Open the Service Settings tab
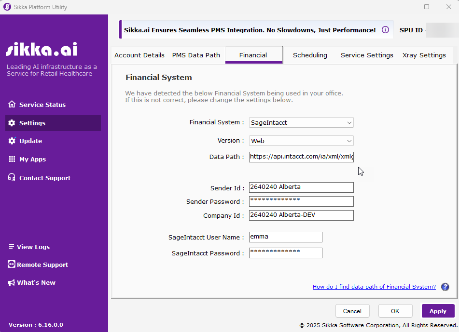The image size is (459, 332). point(367,55)
